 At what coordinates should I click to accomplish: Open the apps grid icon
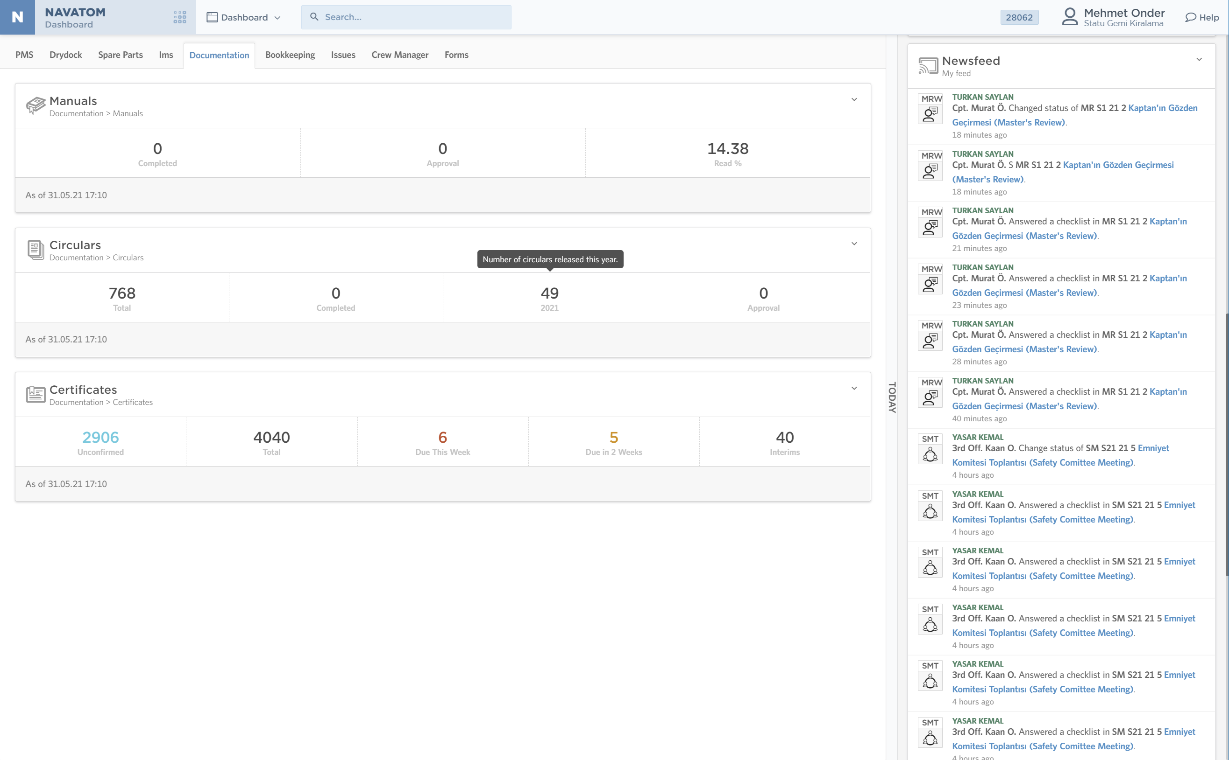coord(180,17)
